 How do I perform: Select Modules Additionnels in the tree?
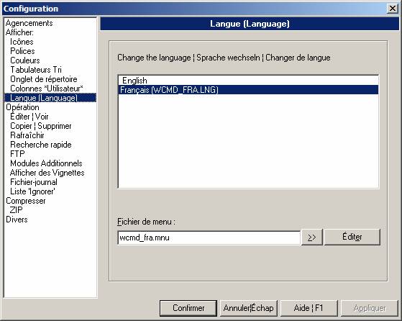[x=46, y=163]
